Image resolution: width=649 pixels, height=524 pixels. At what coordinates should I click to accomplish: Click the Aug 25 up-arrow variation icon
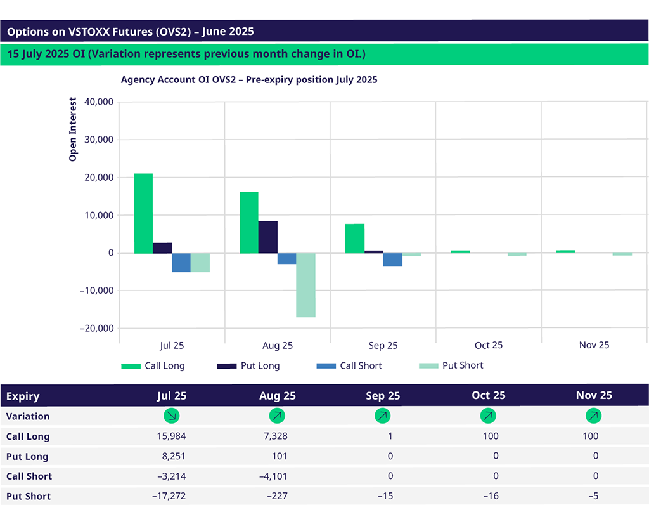277,416
